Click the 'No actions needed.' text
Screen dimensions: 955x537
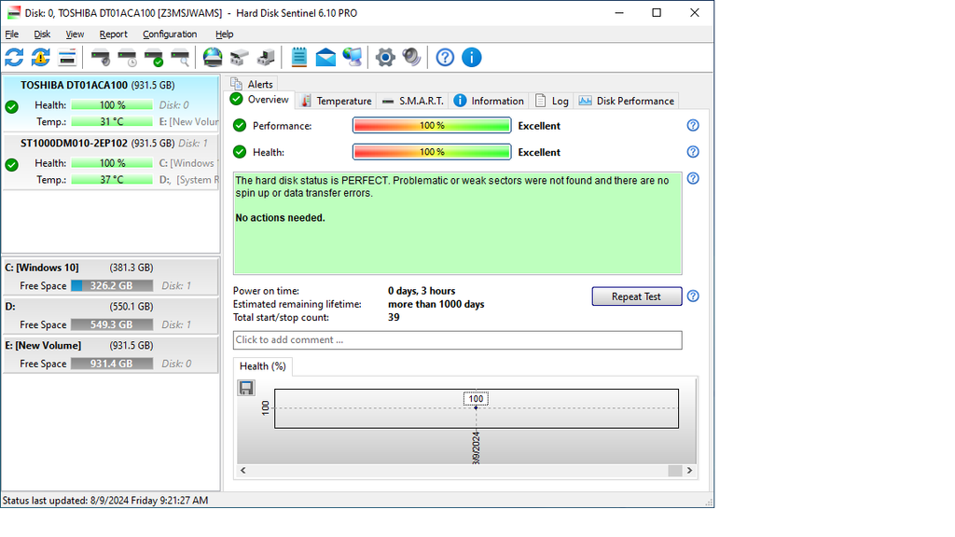coord(280,218)
